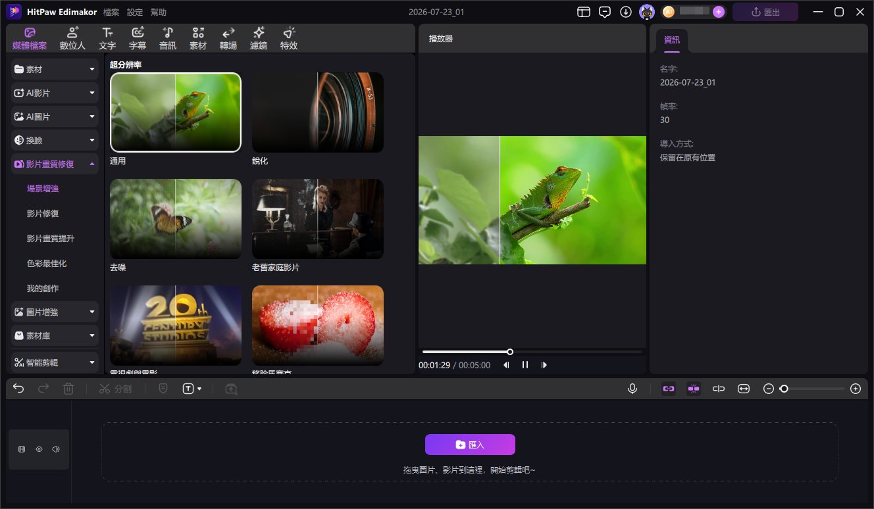Select the 去噪 butterfly thumbnail
Viewport: 874px width, 509px height.
pos(176,219)
